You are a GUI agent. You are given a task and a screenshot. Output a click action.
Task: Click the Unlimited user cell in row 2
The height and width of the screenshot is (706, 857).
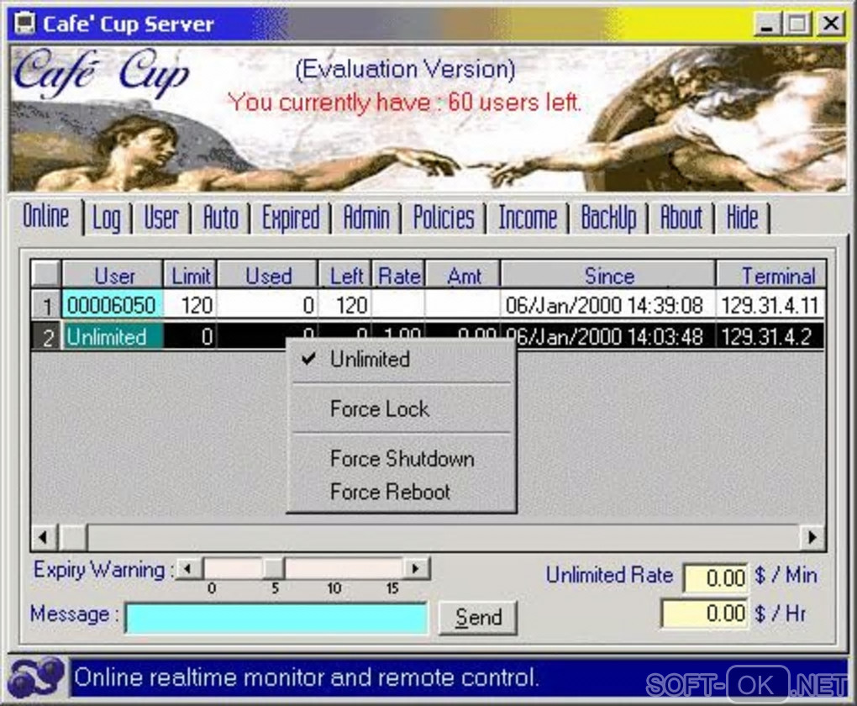pos(113,336)
